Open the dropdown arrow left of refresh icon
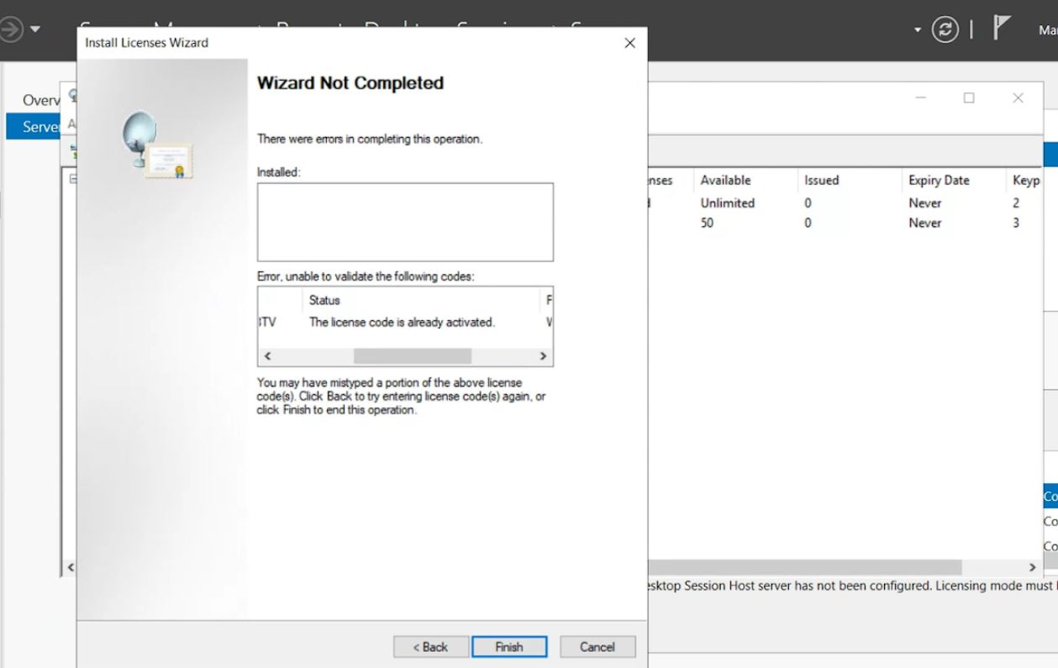Image resolution: width=1058 pixels, height=668 pixels. pyautogui.click(x=918, y=30)
